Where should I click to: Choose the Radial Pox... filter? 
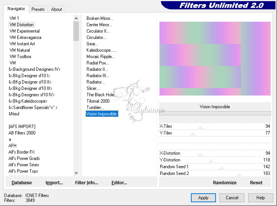click(98, 63)
